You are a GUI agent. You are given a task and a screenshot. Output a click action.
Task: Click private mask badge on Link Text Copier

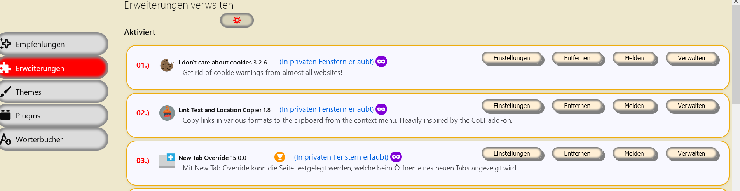(381, 109)
